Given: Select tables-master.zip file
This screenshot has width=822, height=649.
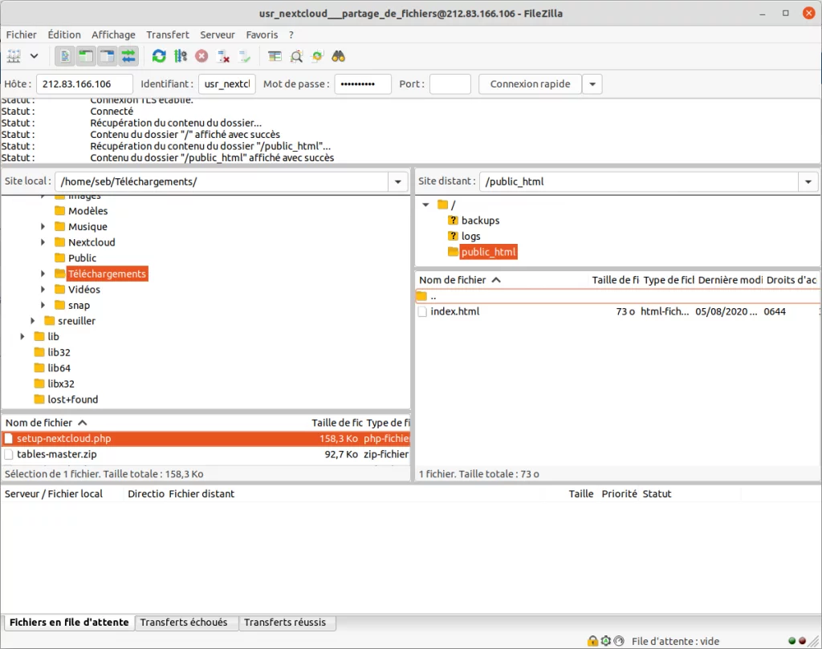Looking at the screenshot, I should [x=206, y=454].
